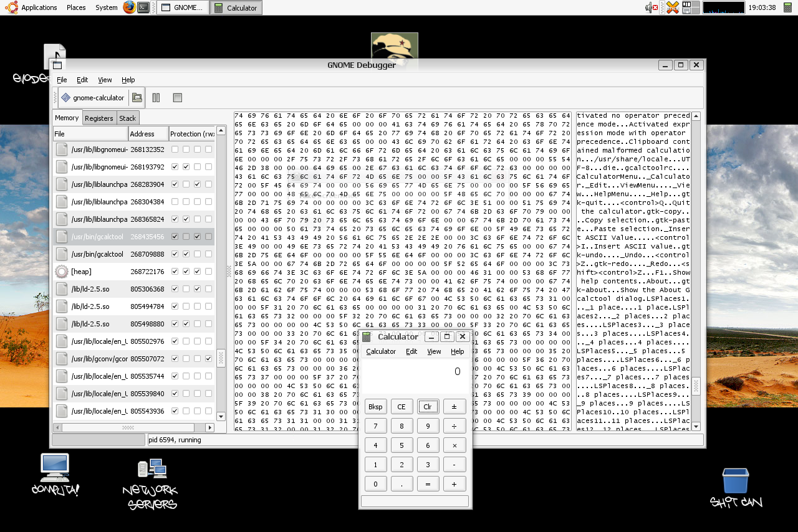Click the memory list scroll-up arrow

(221, 131)
